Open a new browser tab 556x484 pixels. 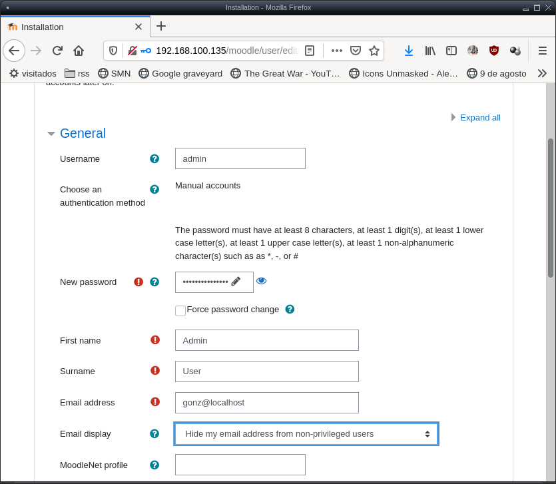click(x=161, y=26)
